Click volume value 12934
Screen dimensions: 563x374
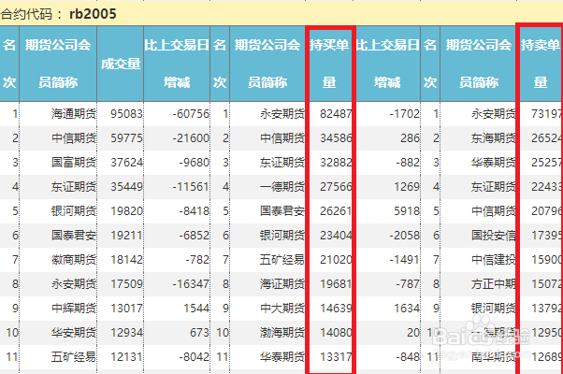(127, 332)
